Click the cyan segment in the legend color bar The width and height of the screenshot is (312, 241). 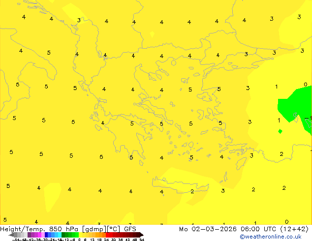coord(60,235)
